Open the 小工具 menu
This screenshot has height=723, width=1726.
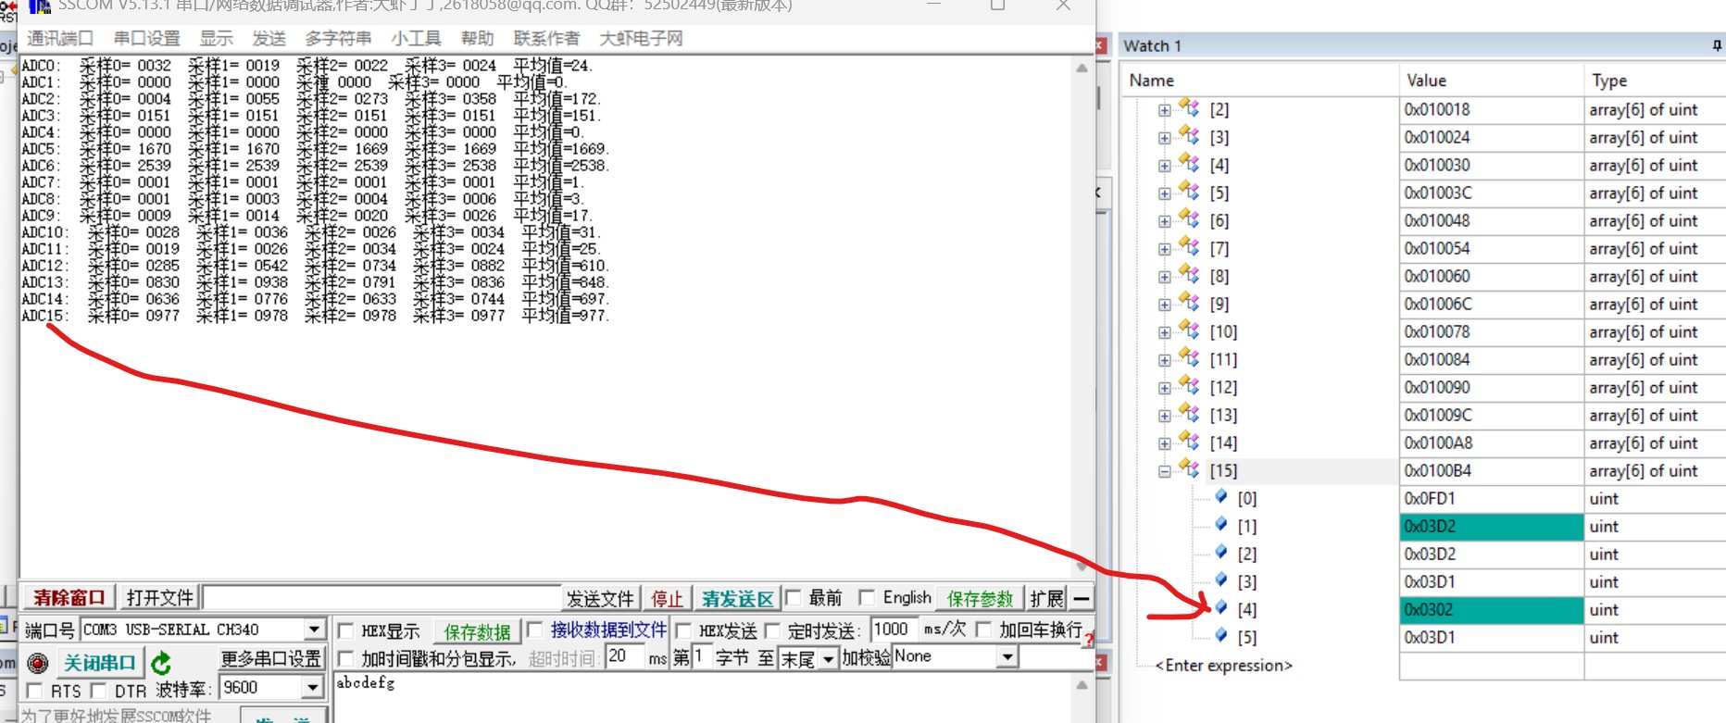(416, 38)
